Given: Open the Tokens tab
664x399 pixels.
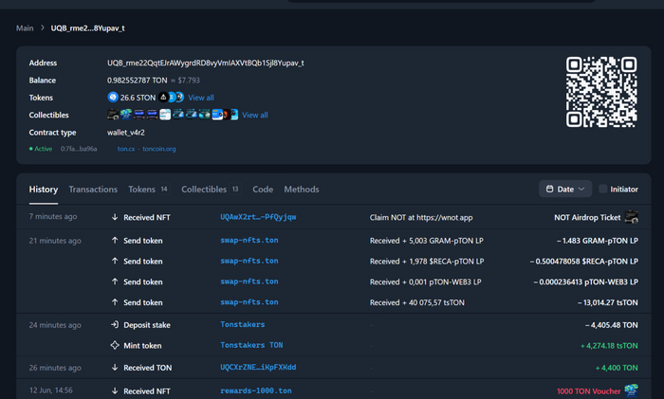Looking at the screenshot, I should [x=141, y=190].
